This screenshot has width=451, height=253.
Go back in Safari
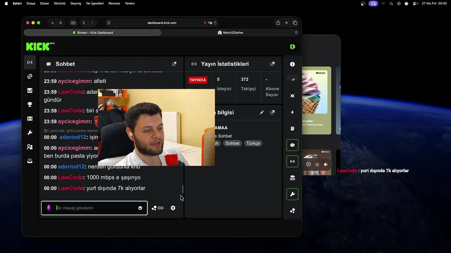84,23
